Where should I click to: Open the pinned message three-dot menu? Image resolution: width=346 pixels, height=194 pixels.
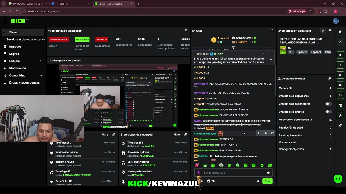pyautogui.click(x=271, y=54)
